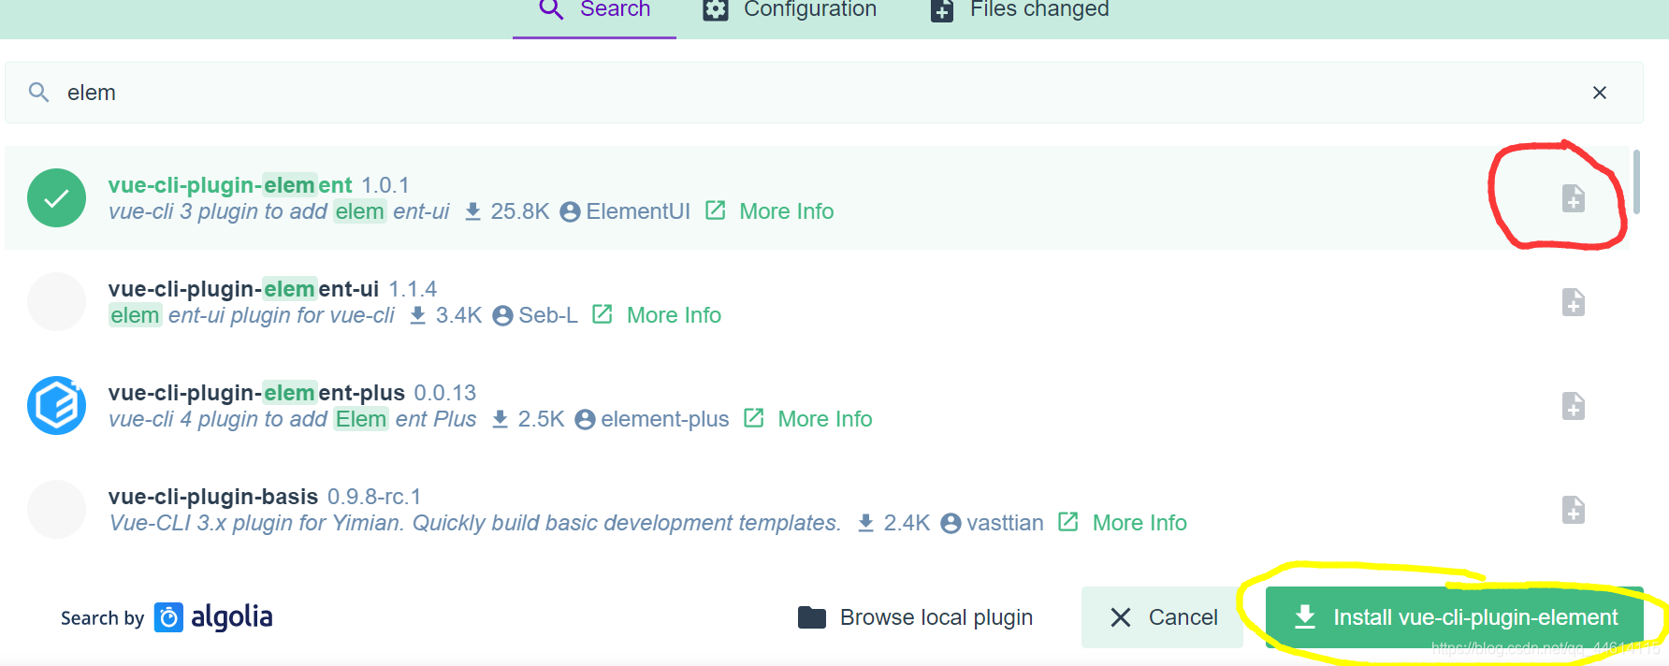
Task: Click the search box containing 'elem'
Action: pos(823,93)
